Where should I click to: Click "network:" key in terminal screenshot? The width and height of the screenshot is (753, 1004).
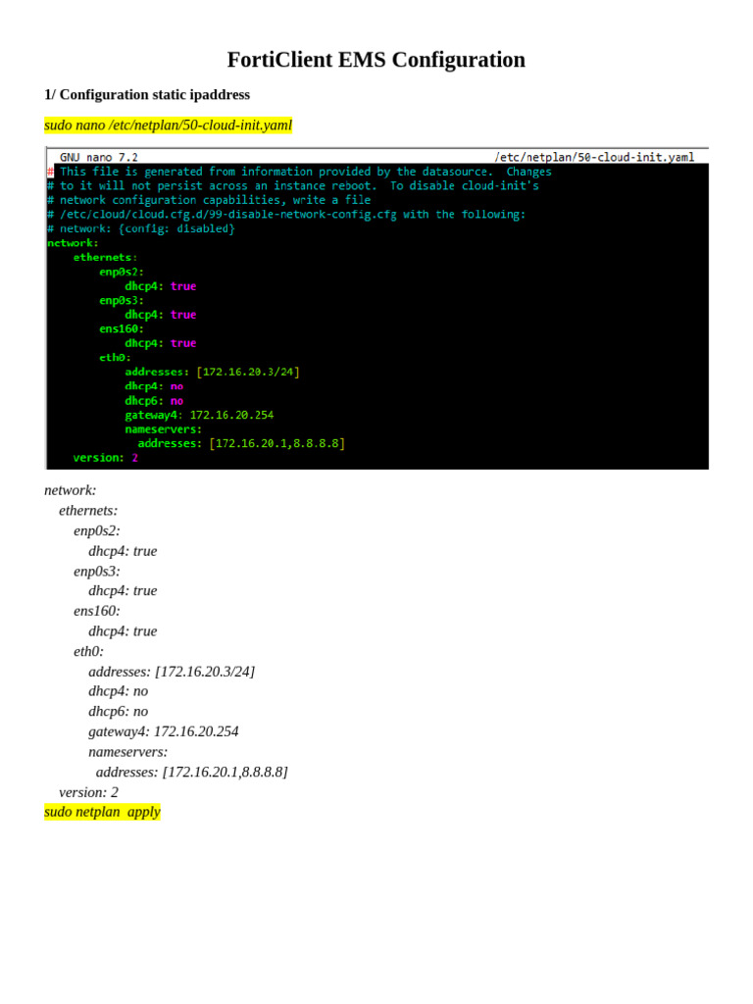[73, 243]
